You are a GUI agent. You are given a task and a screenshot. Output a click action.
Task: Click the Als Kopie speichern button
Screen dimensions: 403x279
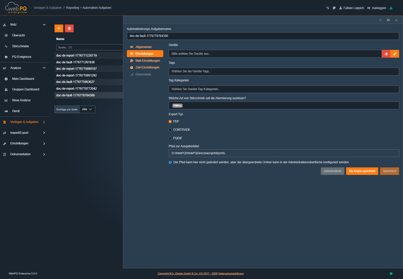pos(362,171)
